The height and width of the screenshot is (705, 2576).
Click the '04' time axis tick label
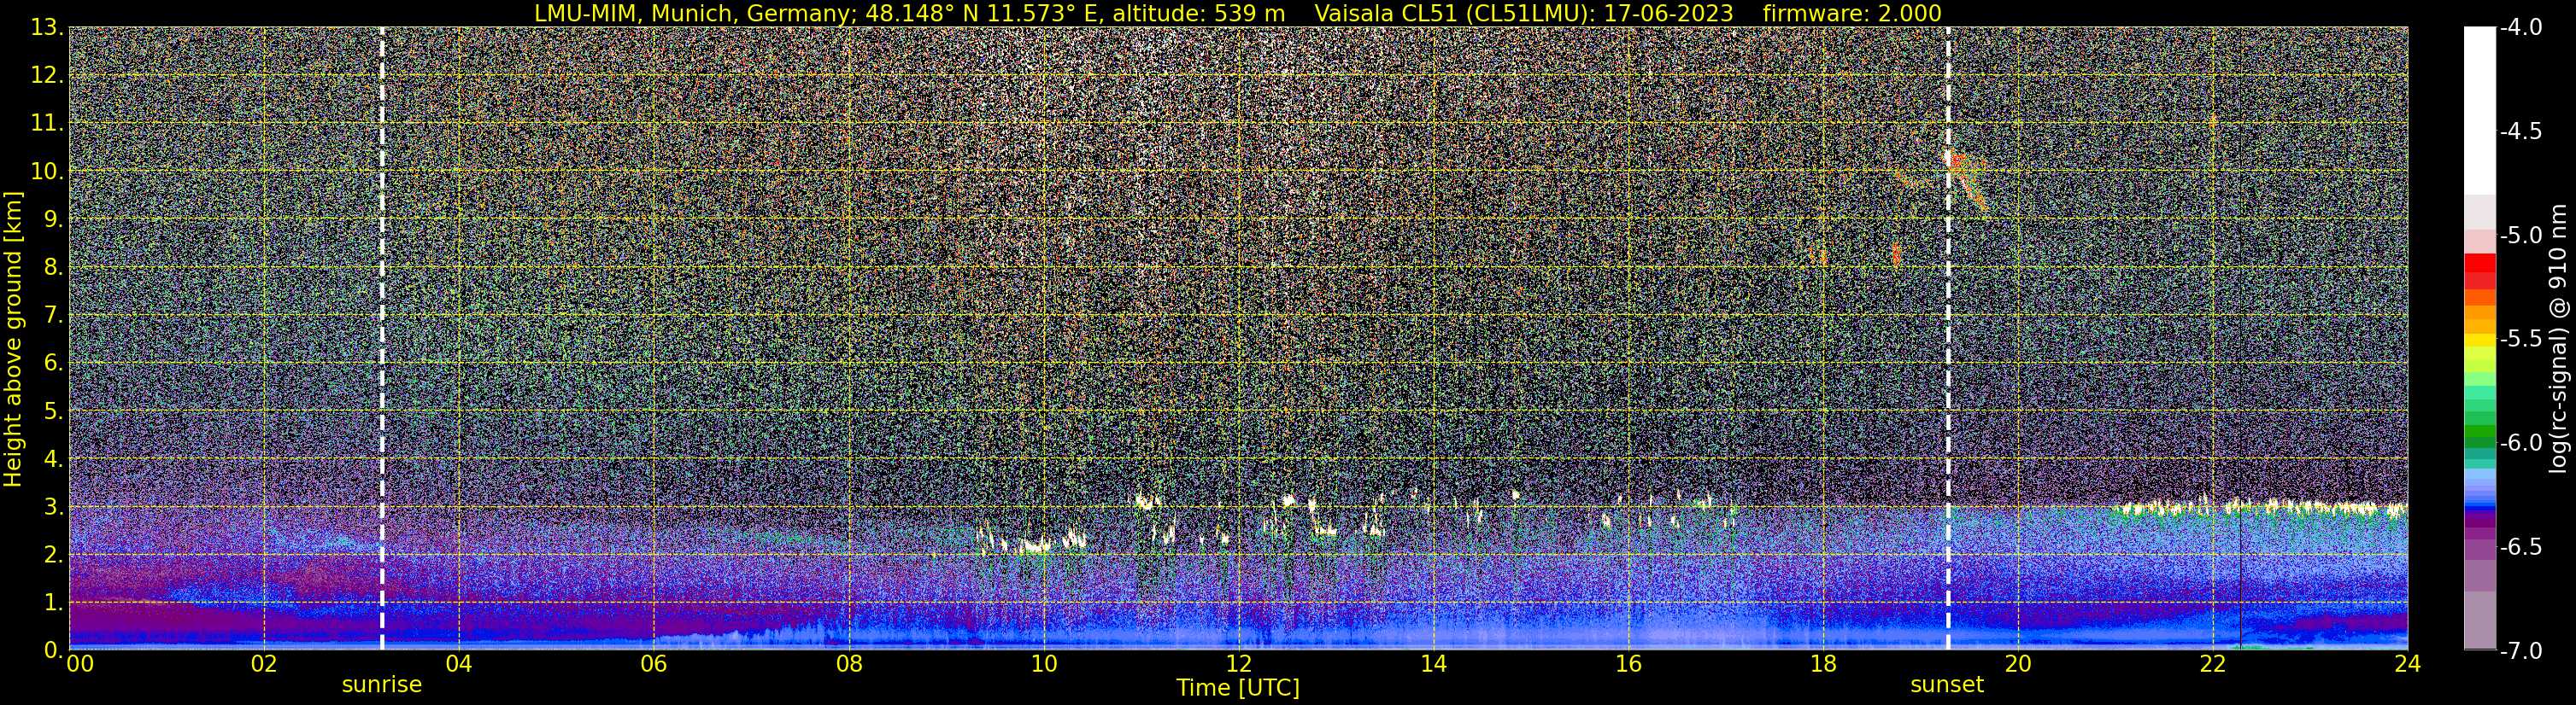pyautogui.click(x=458, y=664)
